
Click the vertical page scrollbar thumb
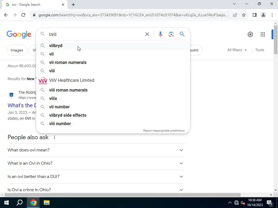pos(276,40)
